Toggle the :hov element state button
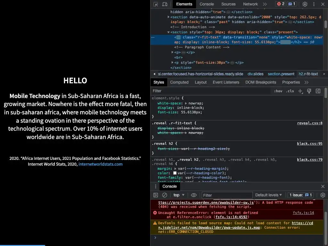The image size is (328, 246). tap(278, 91)
